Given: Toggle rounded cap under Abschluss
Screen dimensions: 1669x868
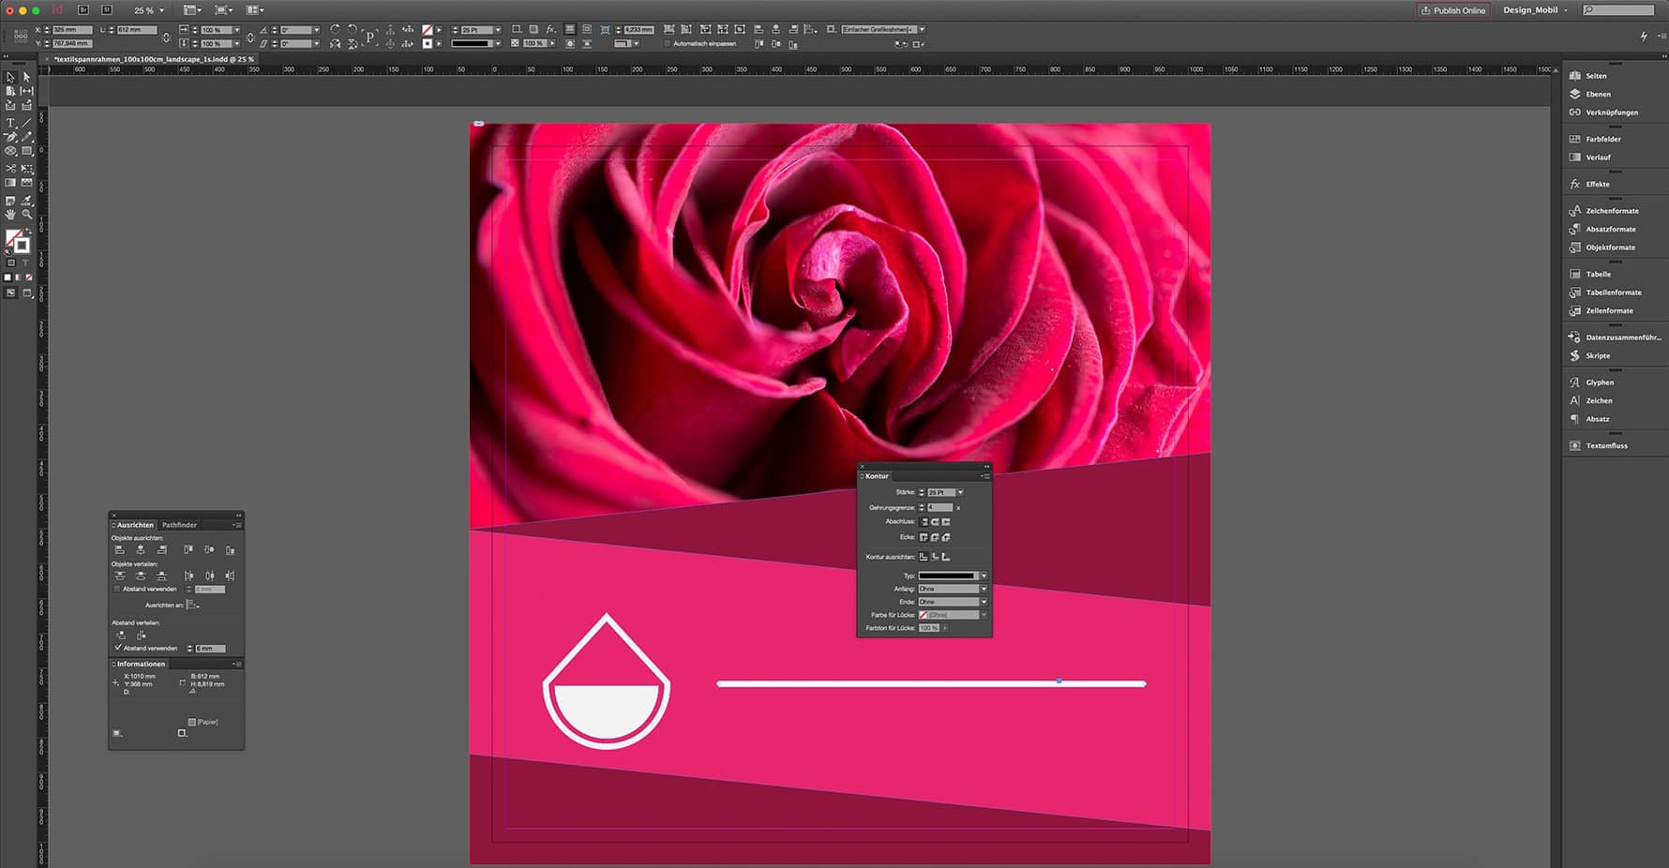Looking at the screenshot, I should click(x=937, y=521).
